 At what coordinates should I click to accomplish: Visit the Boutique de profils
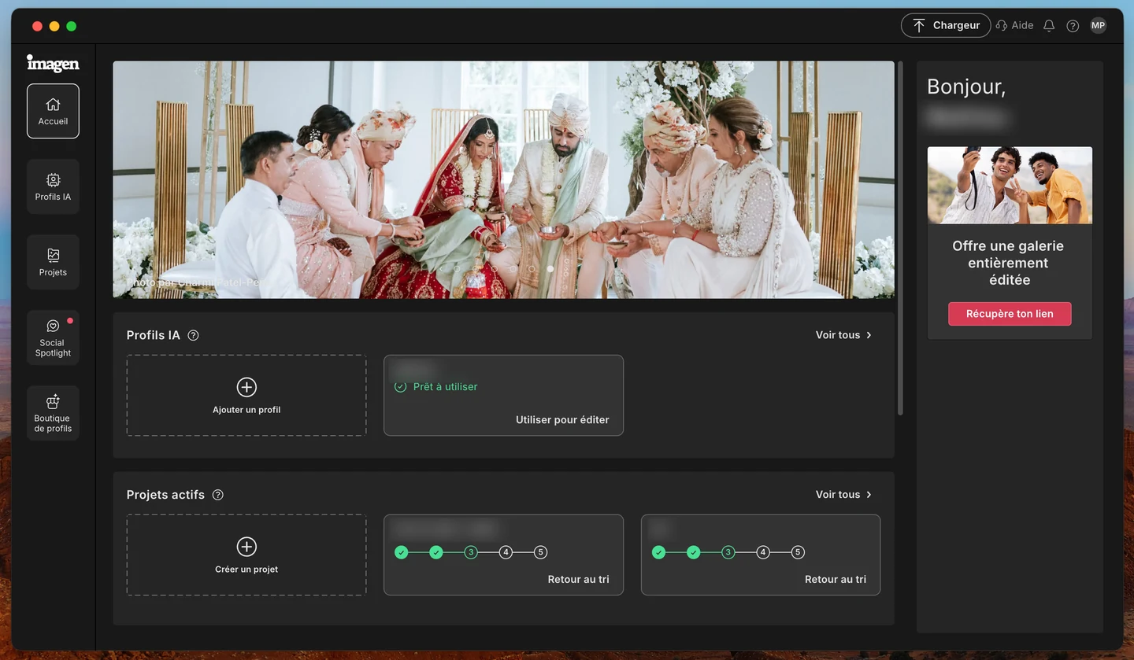pyautogui.click(x=53, y=413)
